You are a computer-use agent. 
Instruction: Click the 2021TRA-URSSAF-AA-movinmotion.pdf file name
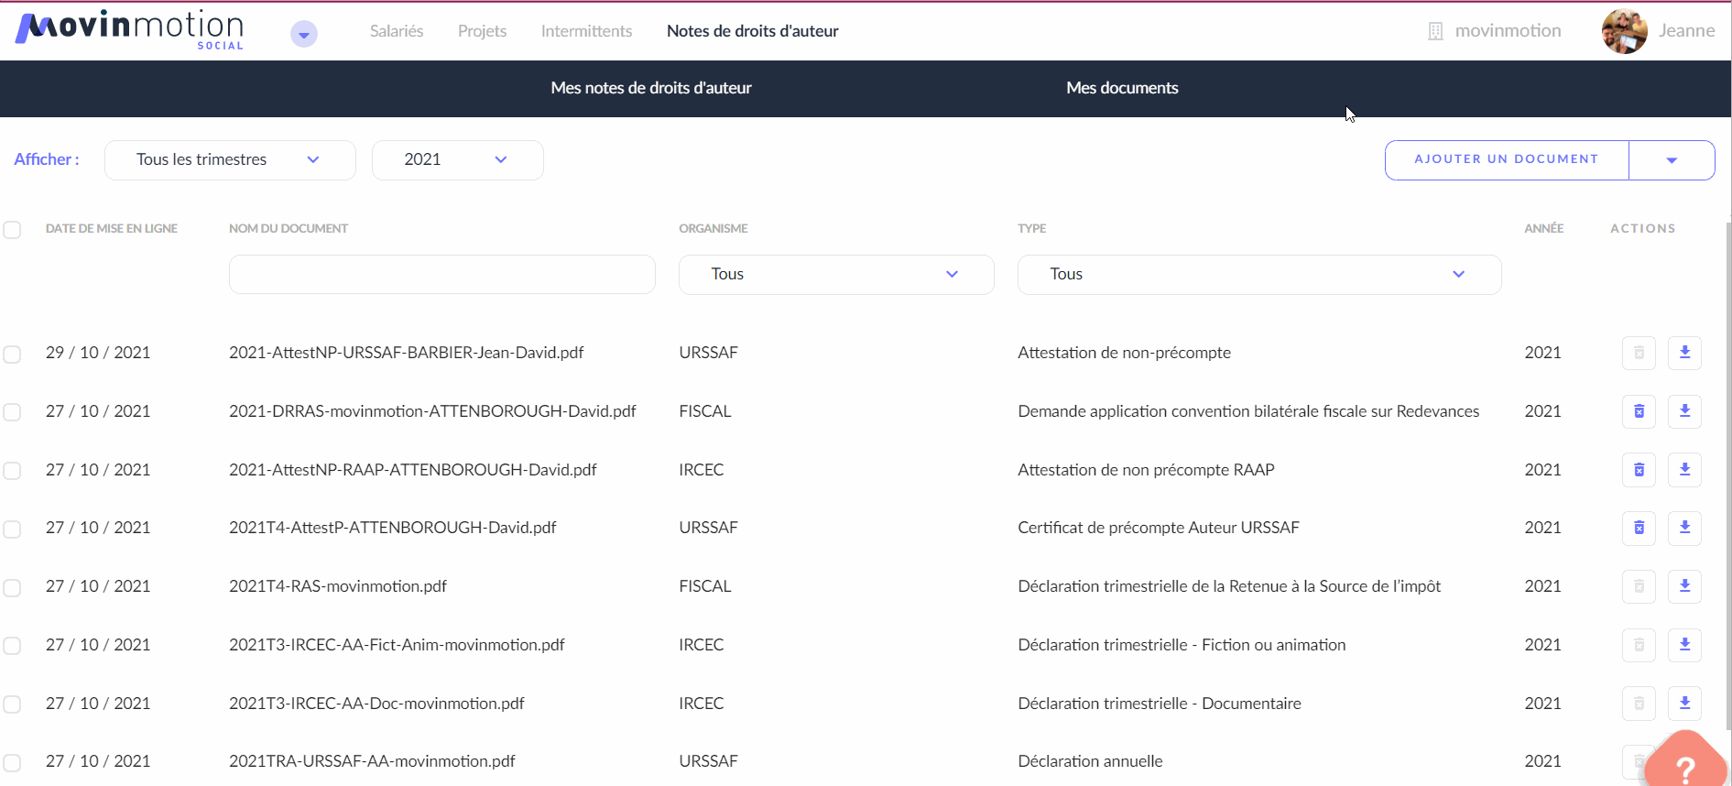tap(372, 761)
